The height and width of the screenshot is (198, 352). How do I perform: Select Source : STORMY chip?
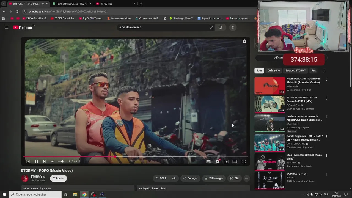coord(296,70)
